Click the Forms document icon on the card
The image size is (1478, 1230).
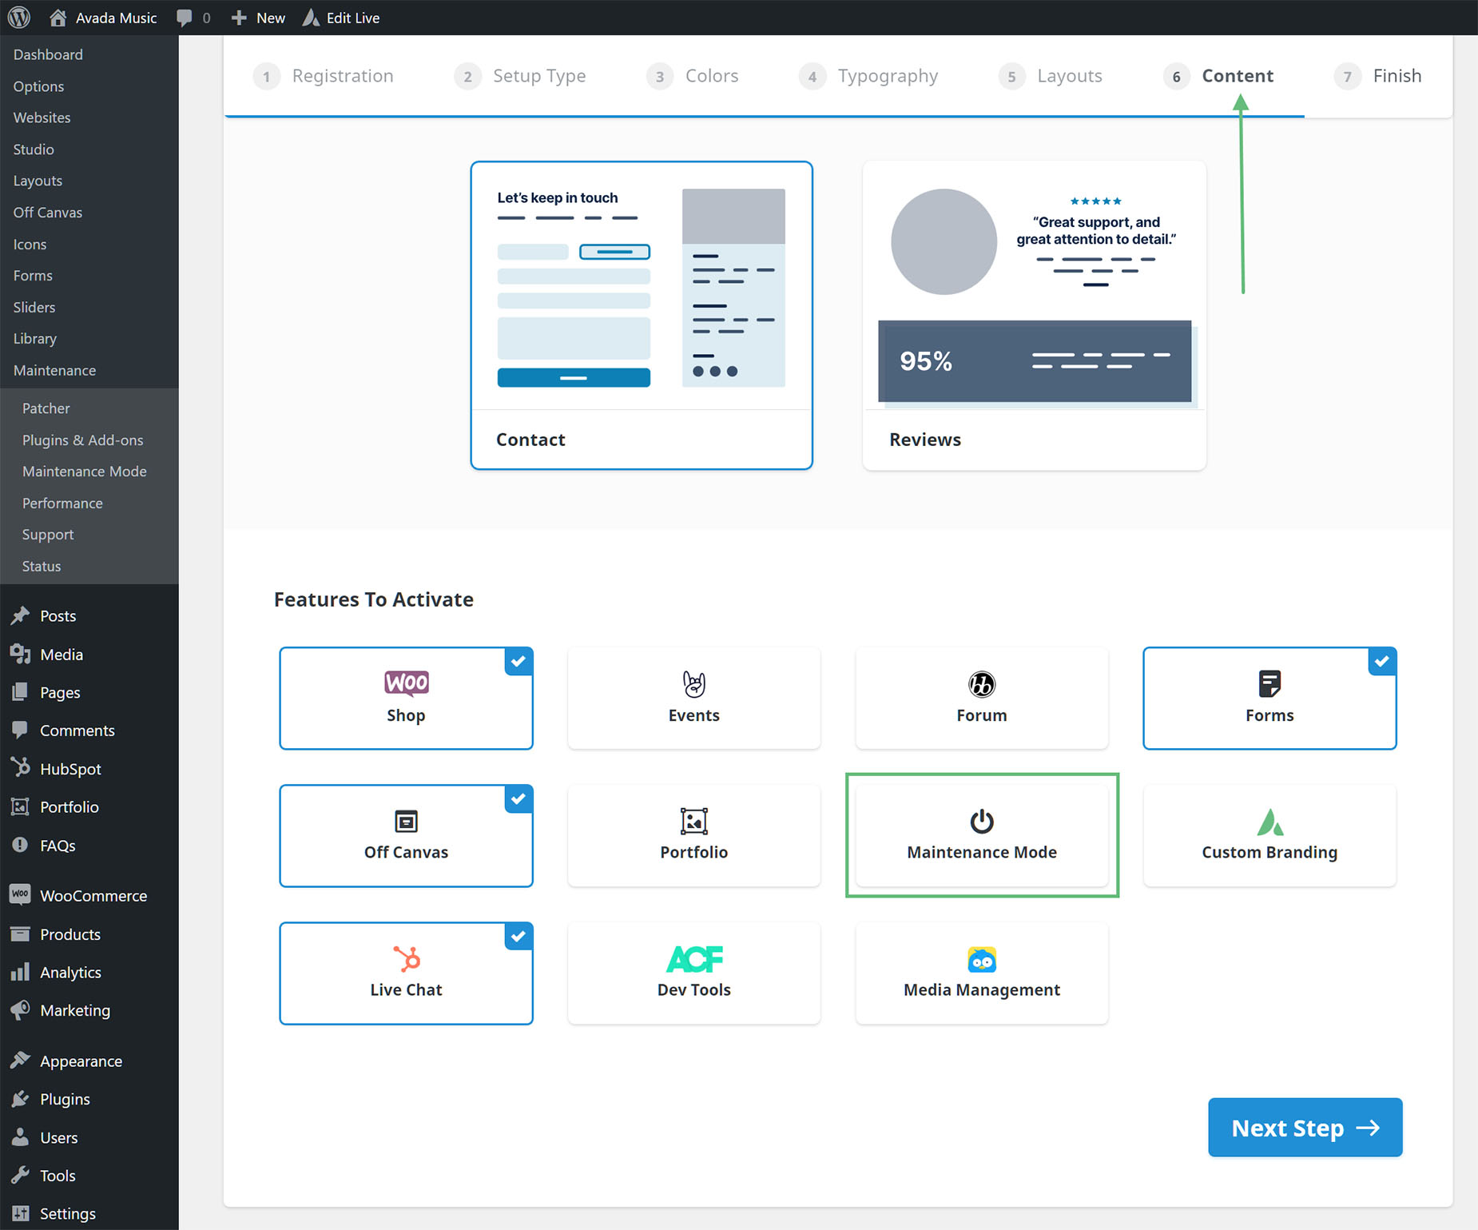(x=1269, y=684)
